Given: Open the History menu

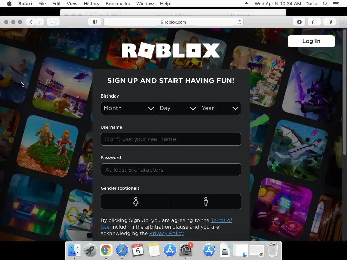Looking at the screenshot, I should tap(91, 4).
